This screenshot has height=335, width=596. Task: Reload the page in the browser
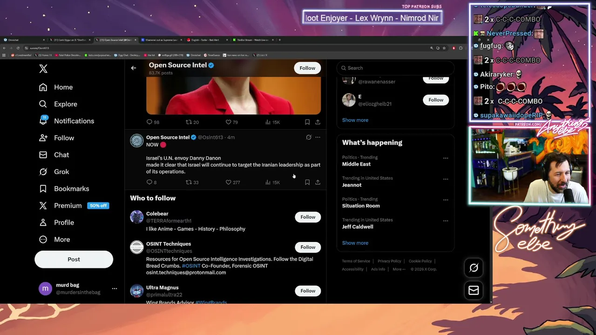(x=18, y=48)
